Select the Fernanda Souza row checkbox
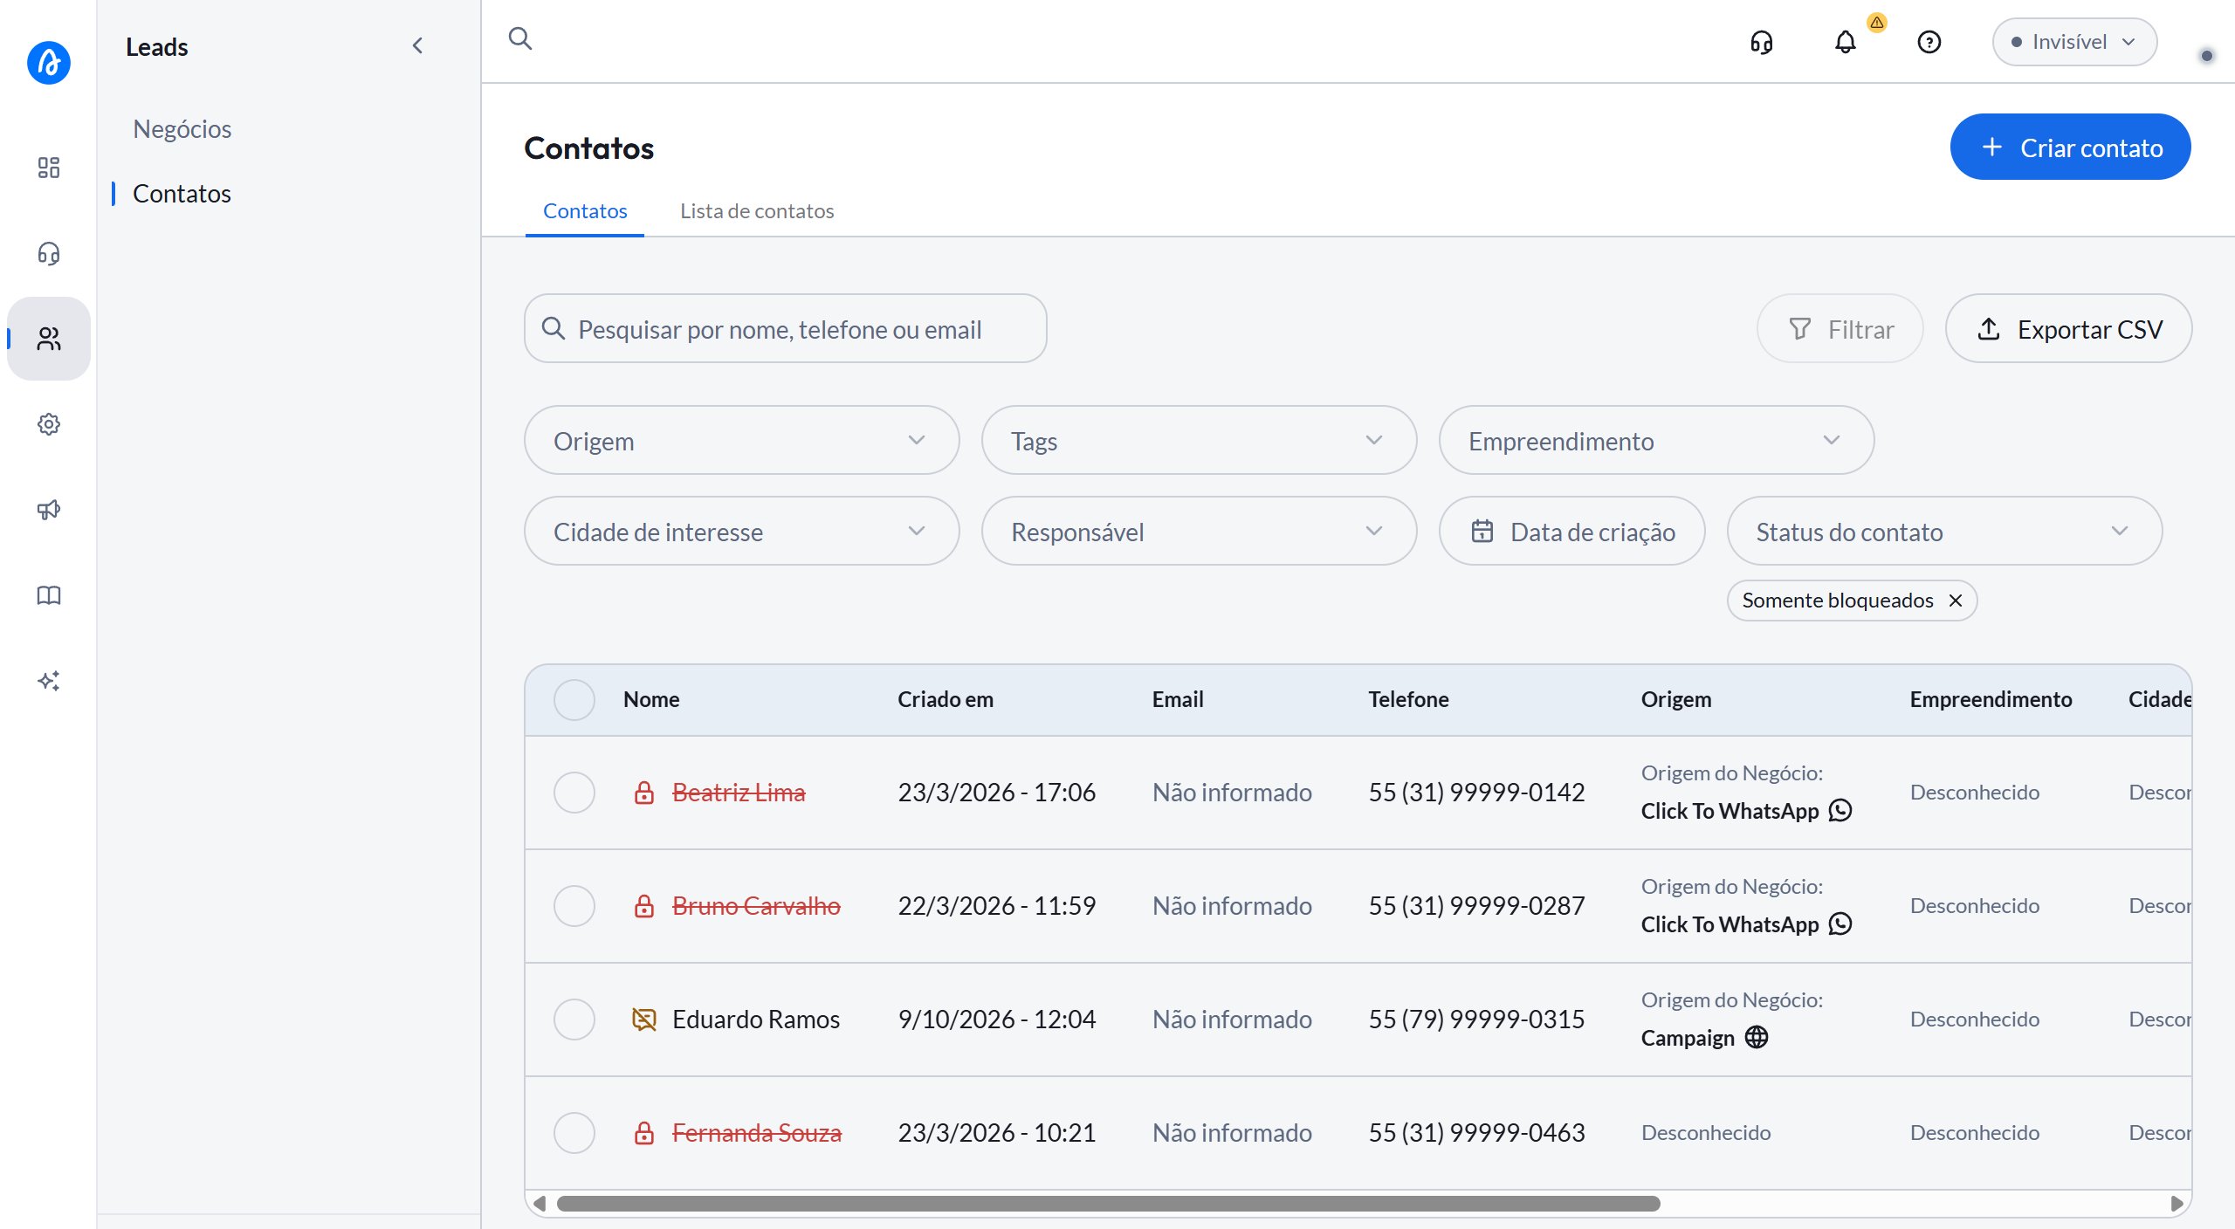The image size is (2235, 1229). 574,1133
